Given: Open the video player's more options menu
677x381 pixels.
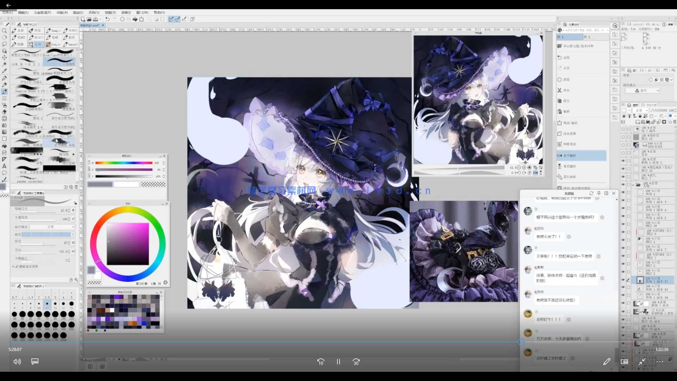Looking at the screenshot, I should (x=660, y=362).
